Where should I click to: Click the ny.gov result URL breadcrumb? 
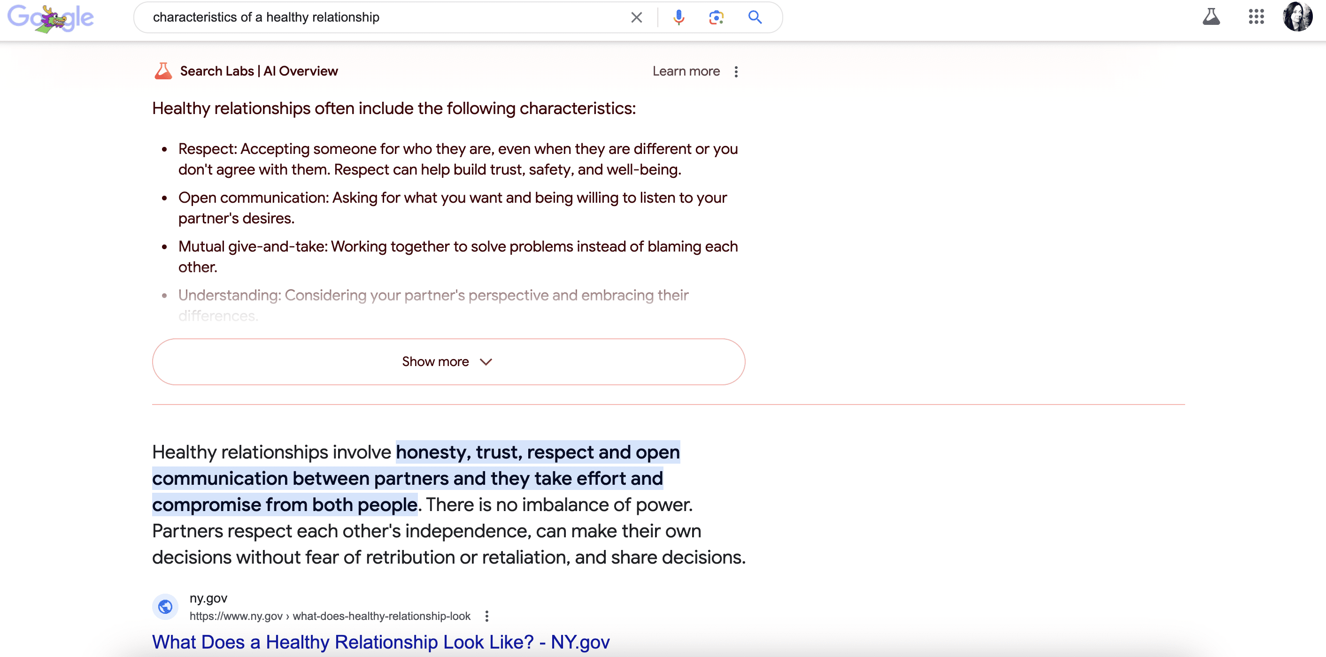[330, 616]
